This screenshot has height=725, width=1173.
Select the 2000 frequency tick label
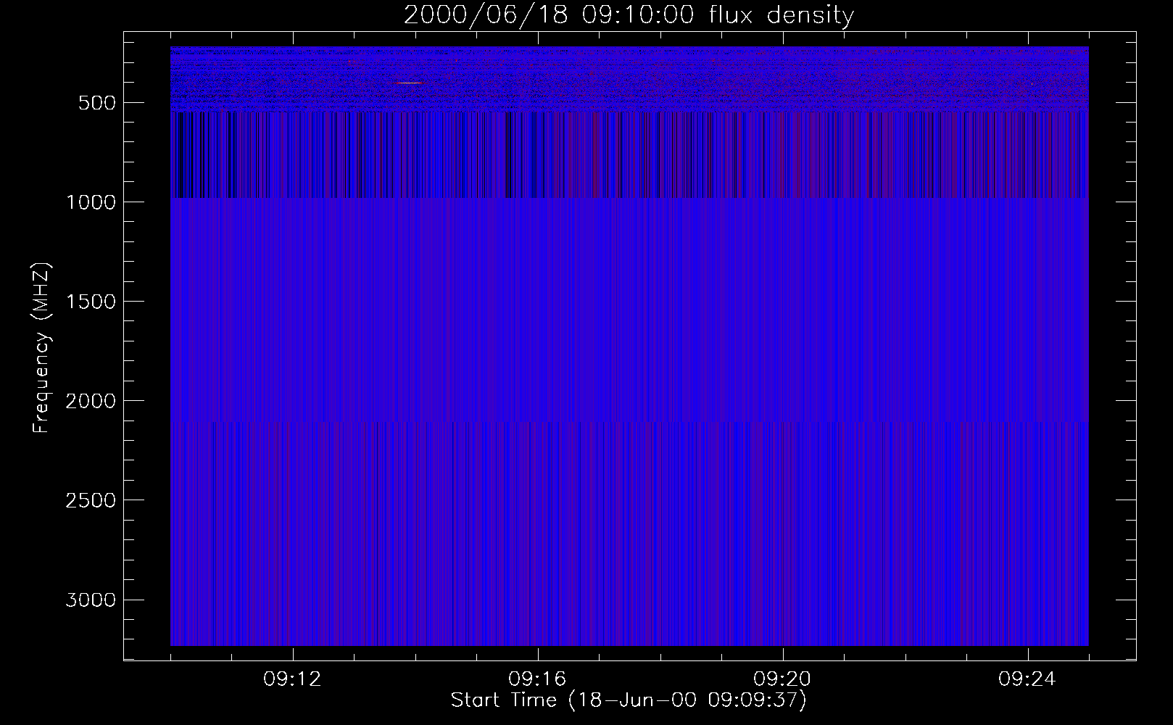coord(91,401)
